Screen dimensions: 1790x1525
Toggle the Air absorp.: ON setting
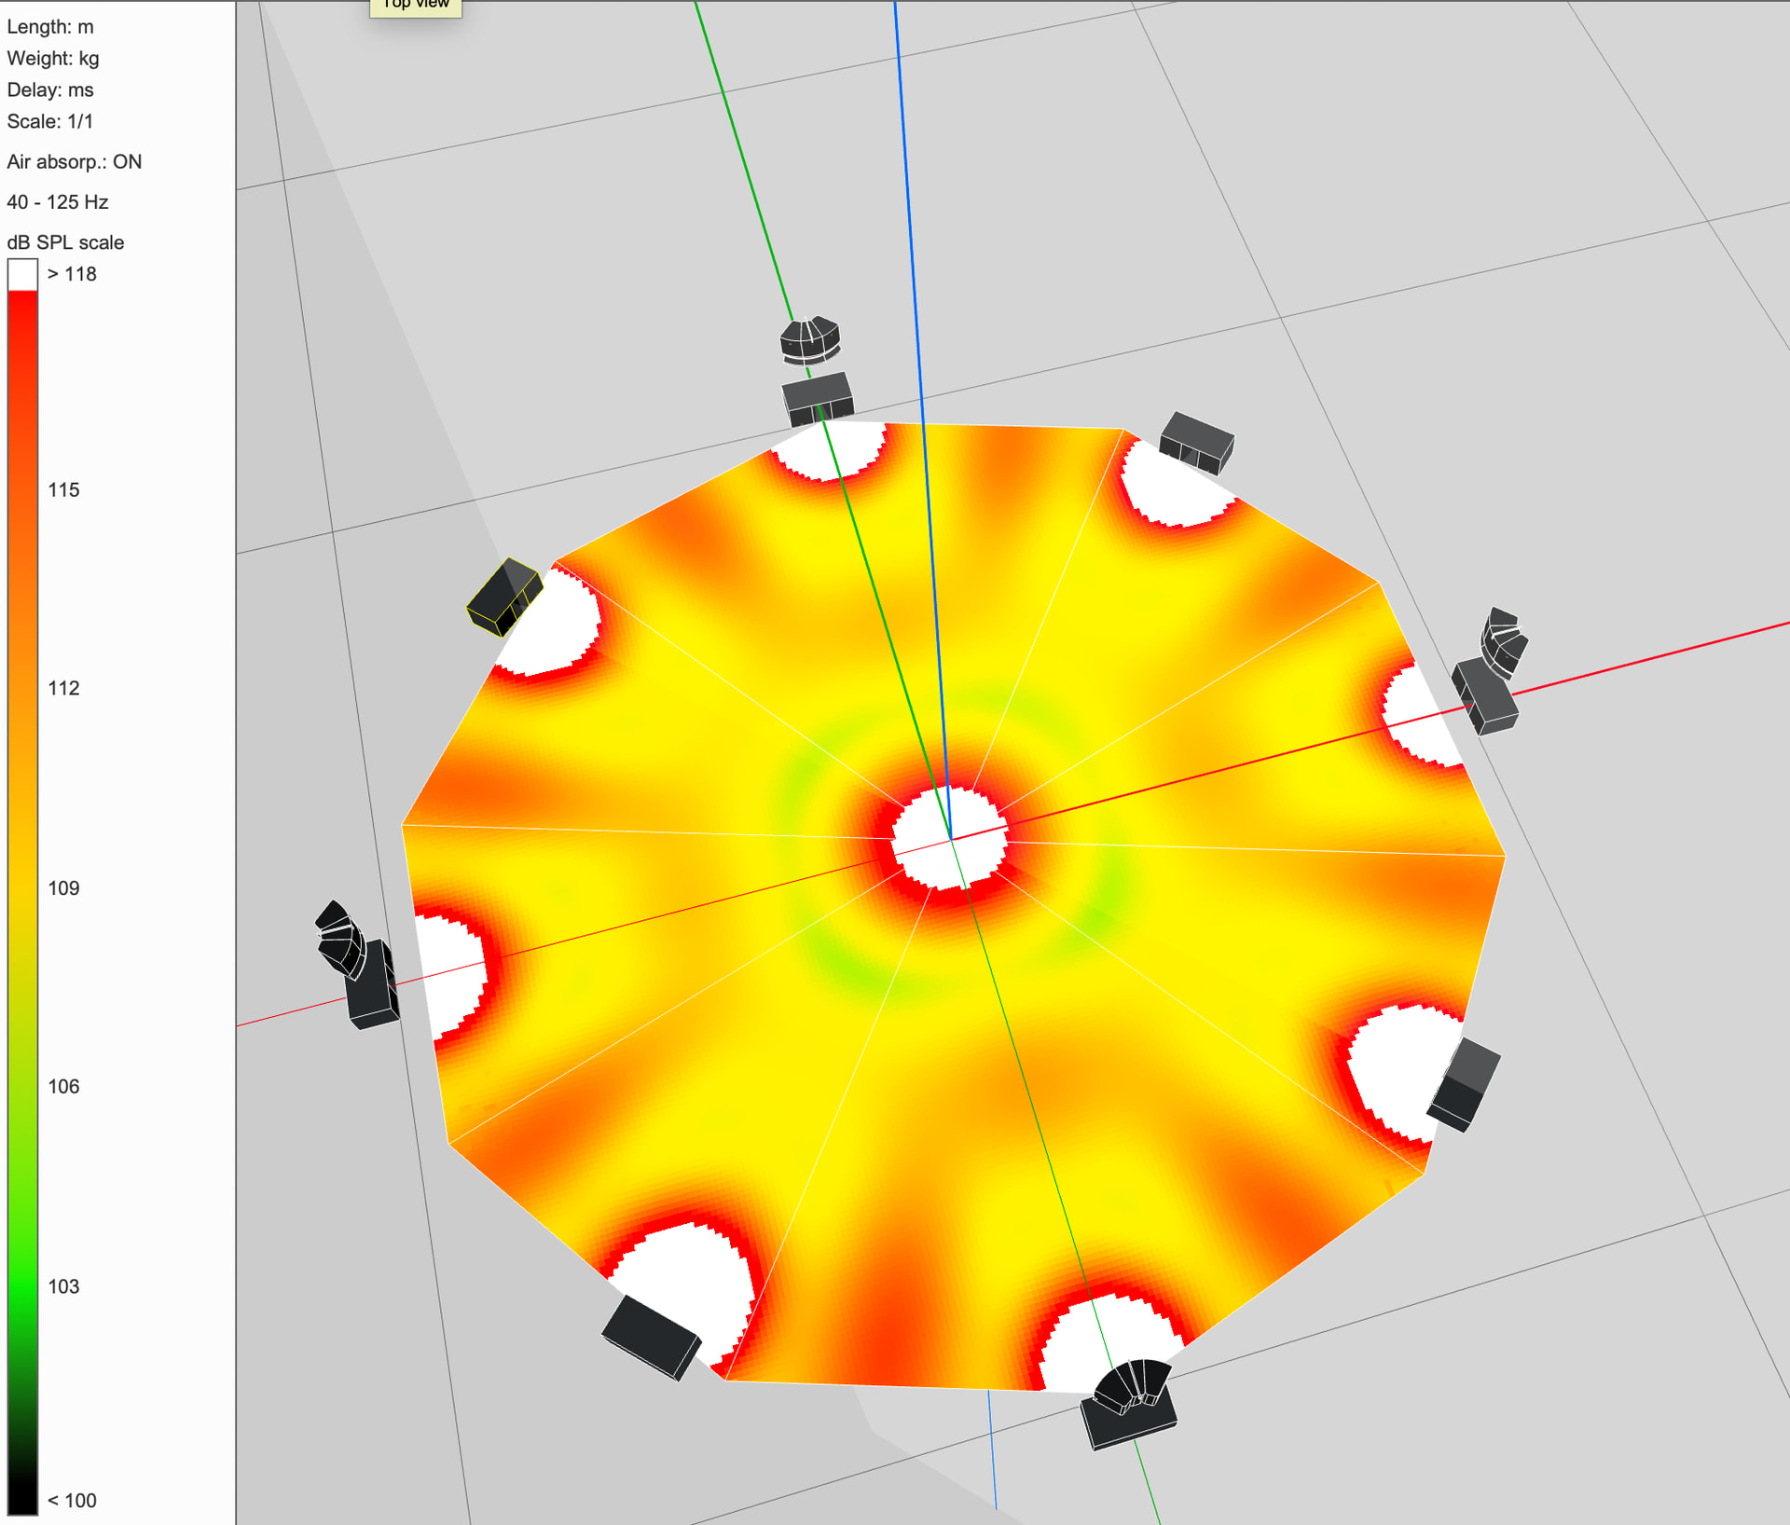[75, 162]
